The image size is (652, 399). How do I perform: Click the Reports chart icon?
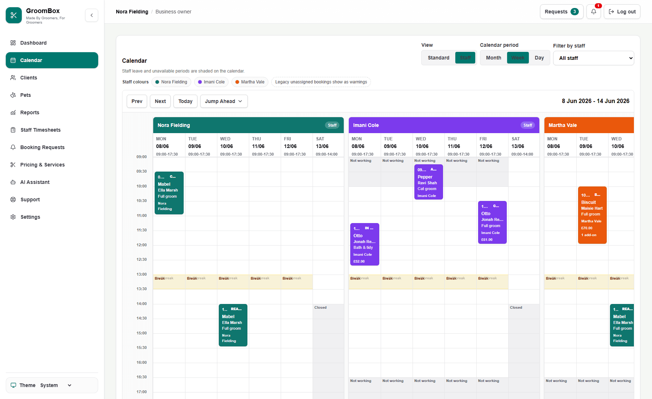point(13,112)
